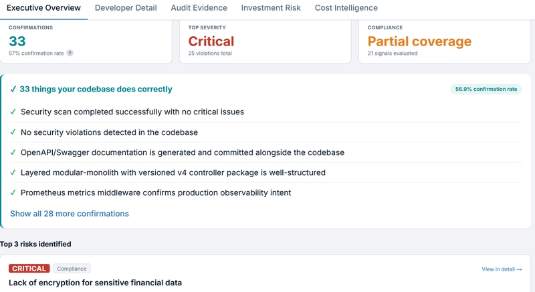Select the Cost Intelligence tab
The image size is (535, 292).
tap(346, 8)
